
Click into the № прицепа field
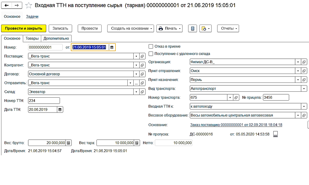[x=276, y=97]
